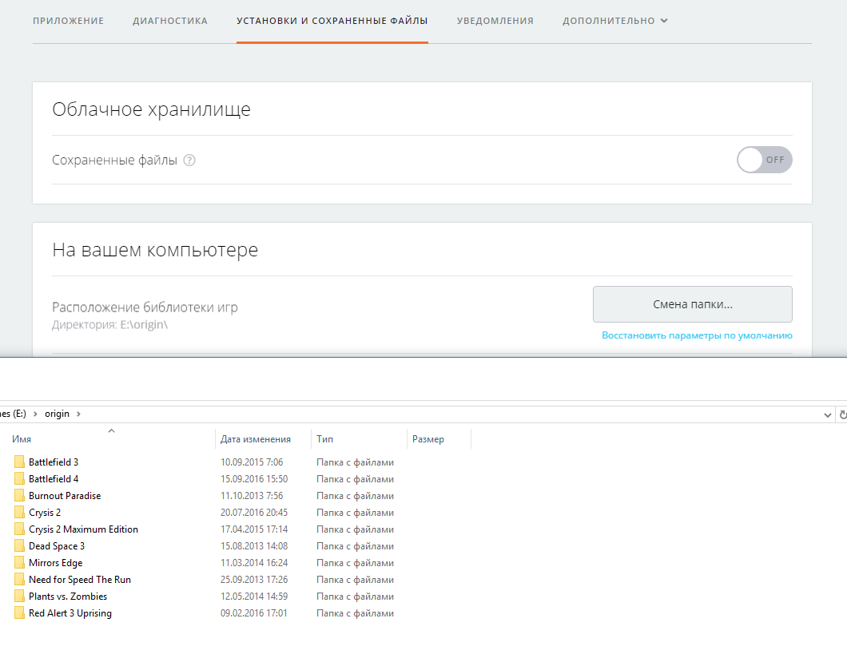Click the origin breadcrumb in address bar
Viewport: 847px width, 662px height.
pos(57,414)
